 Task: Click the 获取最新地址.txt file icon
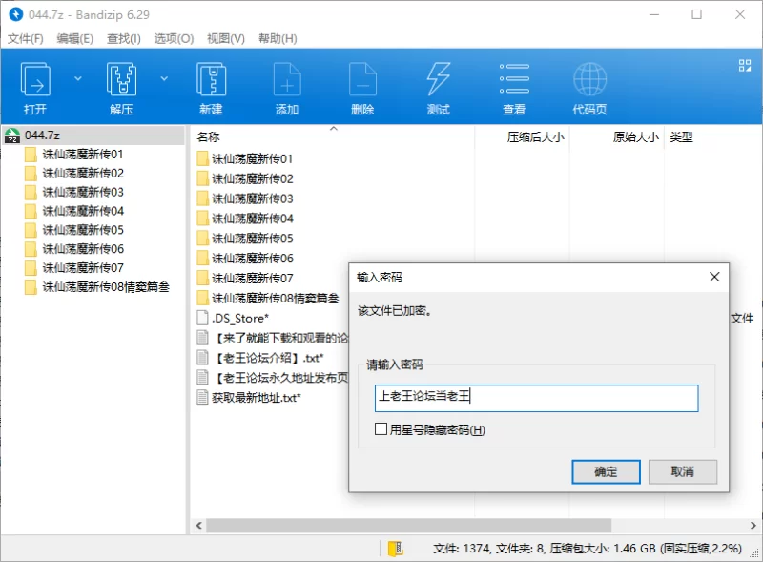pyautogui.click(x=202, y=397)
